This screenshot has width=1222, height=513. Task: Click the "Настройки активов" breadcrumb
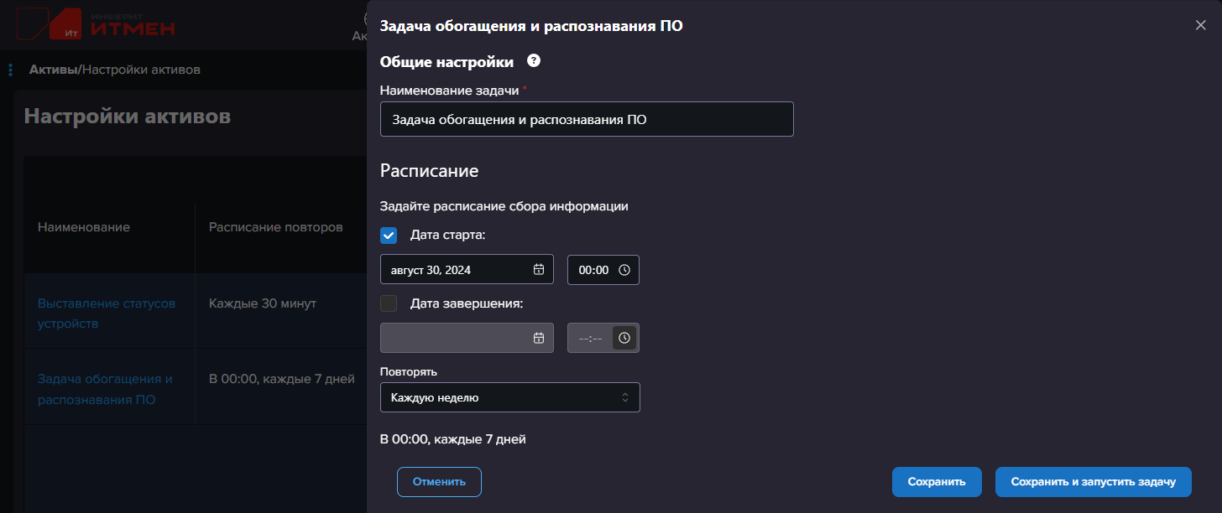141,70
